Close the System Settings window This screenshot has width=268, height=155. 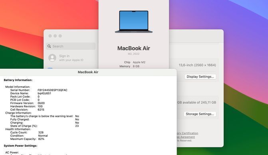point(50,36)
